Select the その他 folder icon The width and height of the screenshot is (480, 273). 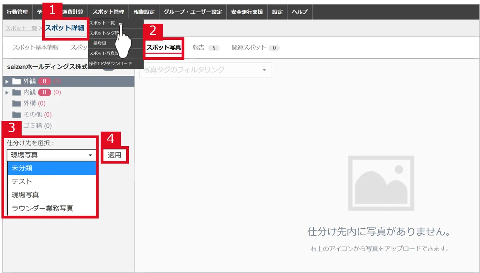[x=16, y=115]
